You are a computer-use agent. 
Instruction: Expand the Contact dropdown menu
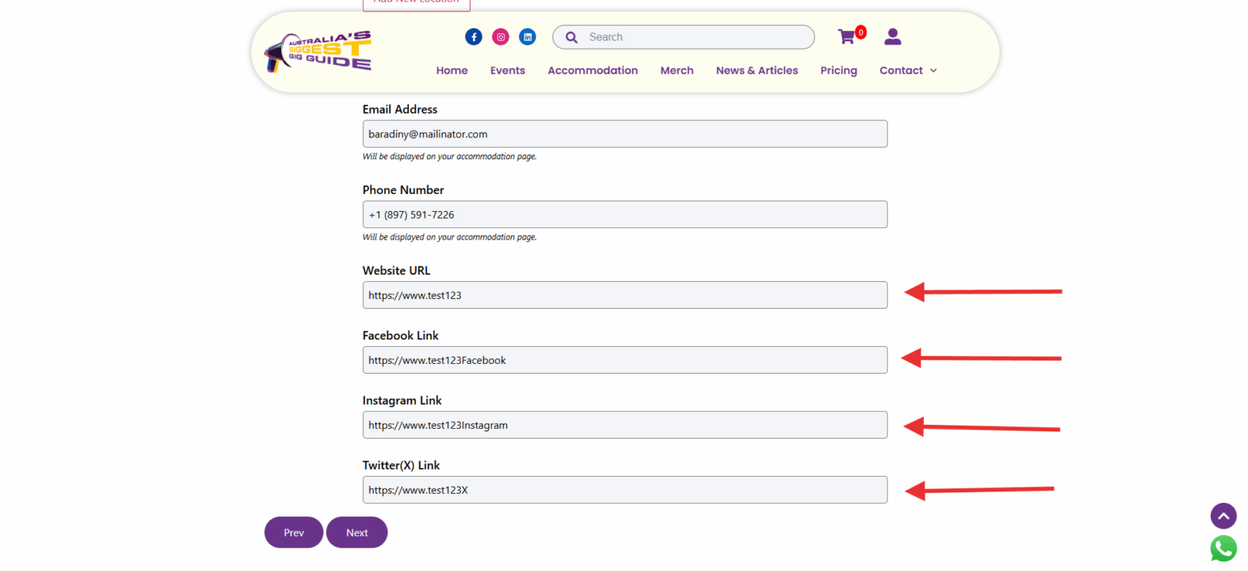908,70
